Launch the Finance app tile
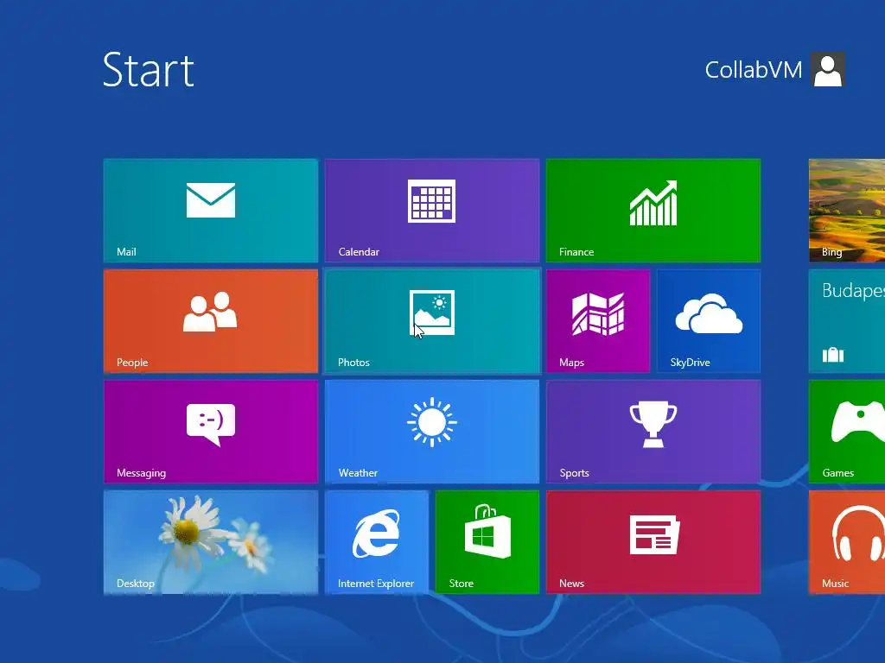 653,211
